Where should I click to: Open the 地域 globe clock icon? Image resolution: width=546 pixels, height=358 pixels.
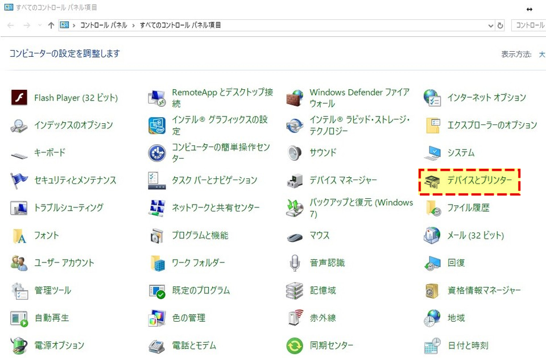(x=432, y=318)
